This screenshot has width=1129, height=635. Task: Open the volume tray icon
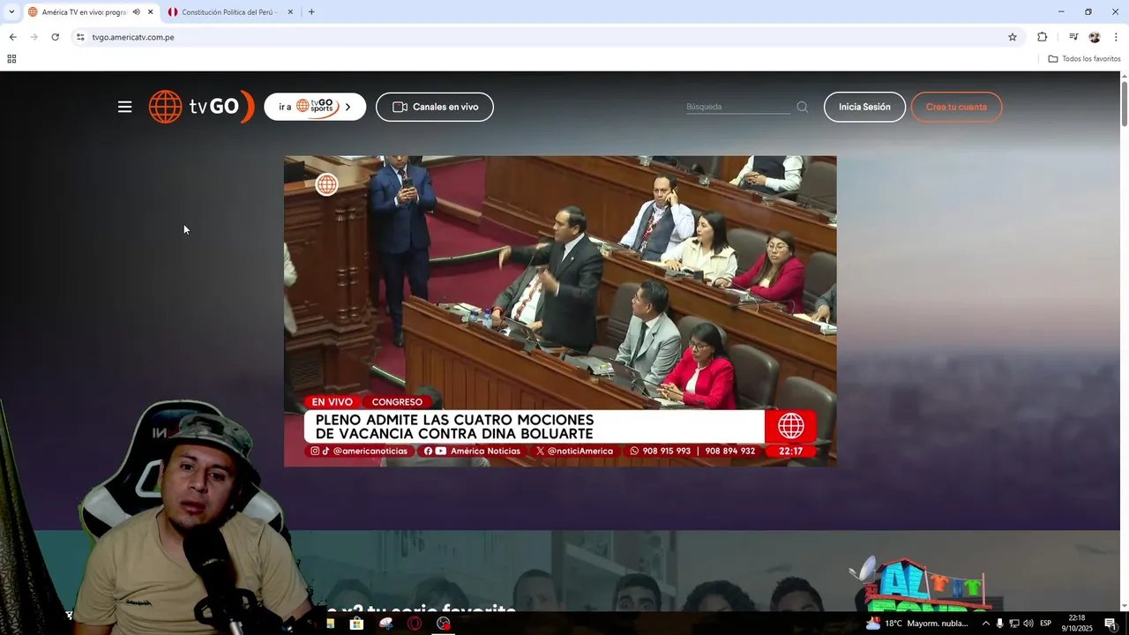[1028, 624]
